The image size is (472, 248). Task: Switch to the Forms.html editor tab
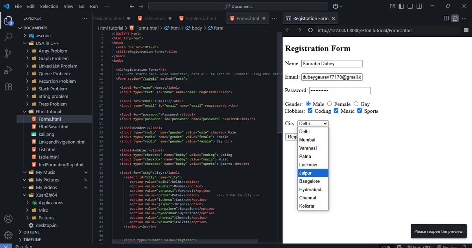[248, 18]
